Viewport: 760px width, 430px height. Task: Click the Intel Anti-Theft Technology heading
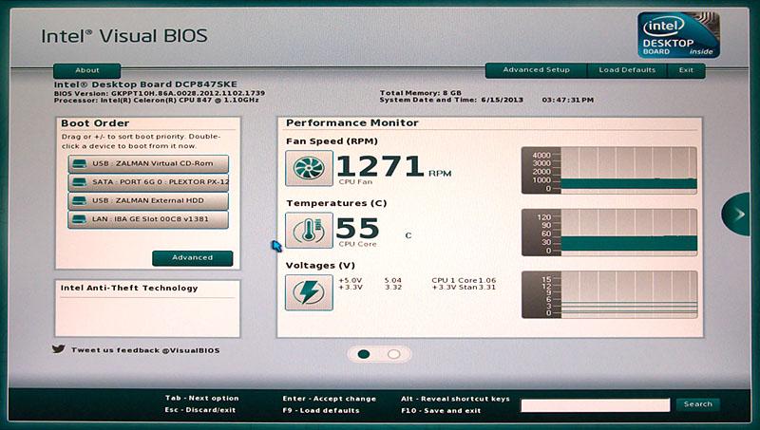point(129,289)
